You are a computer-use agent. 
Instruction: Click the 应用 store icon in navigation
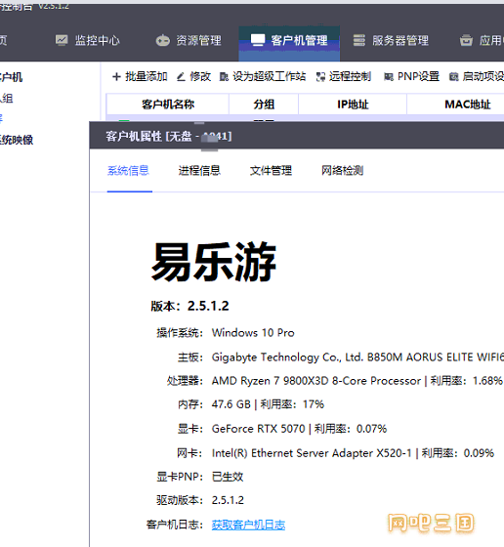[466, 40]
